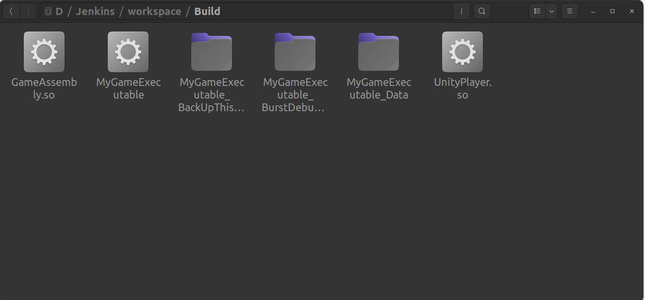This screenshot has width=645, height=300.
Task: Click the D drive path segment
Action: point(59,11)
